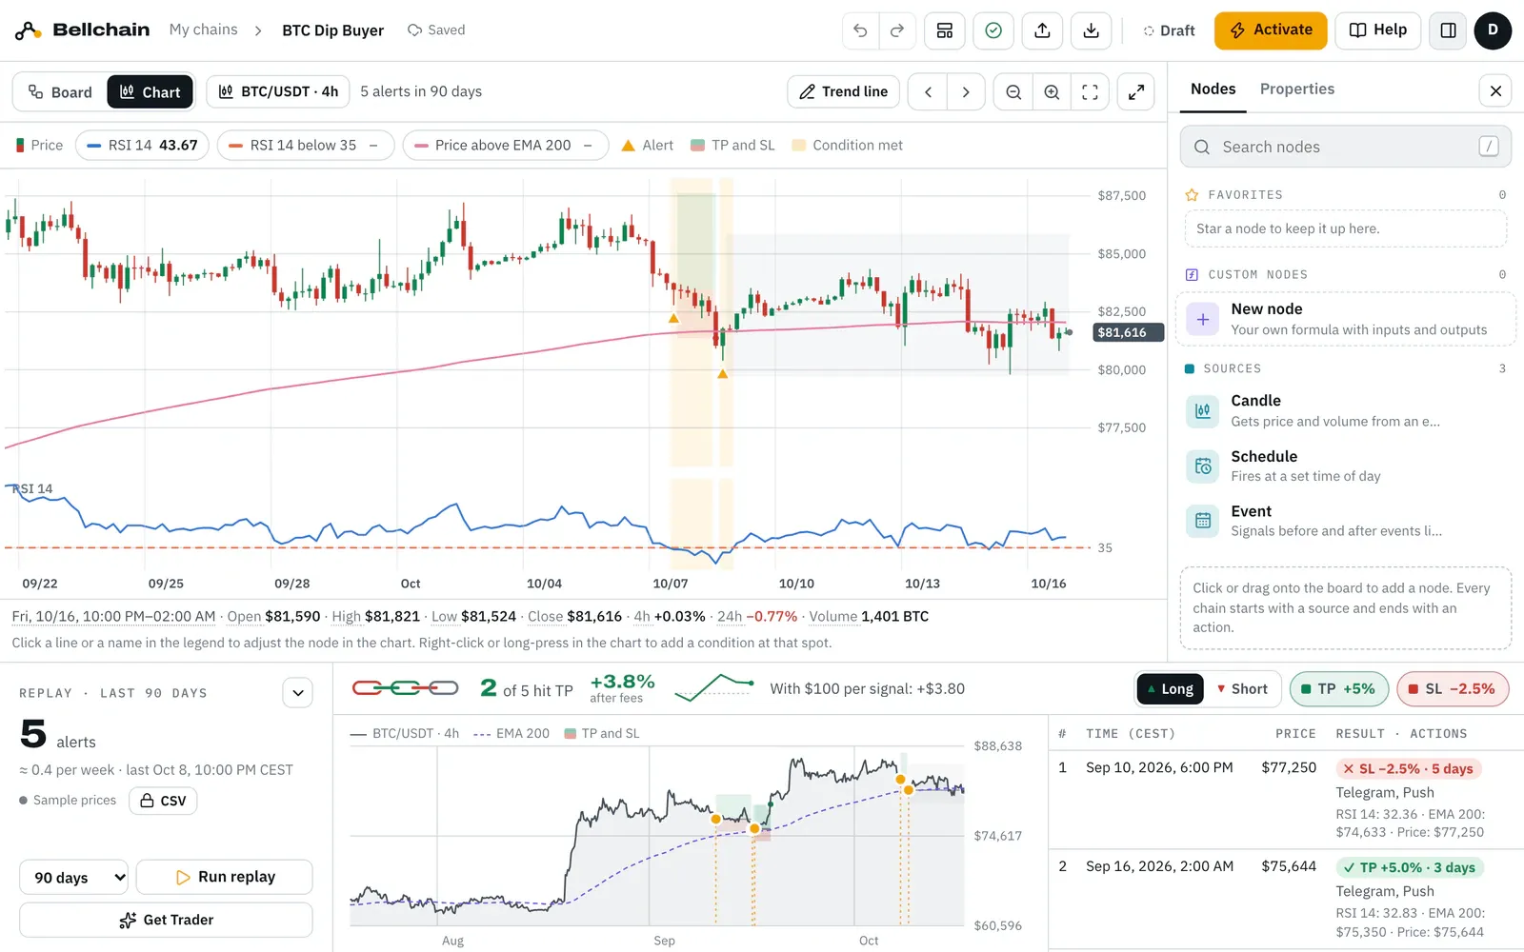
Task: Go to previous chart period arrow
Action: click(x=928, y=91)
